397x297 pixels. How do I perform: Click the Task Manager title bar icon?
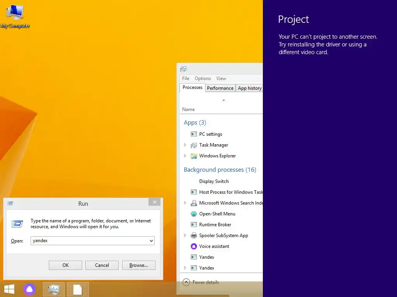(x=183, y=69)
